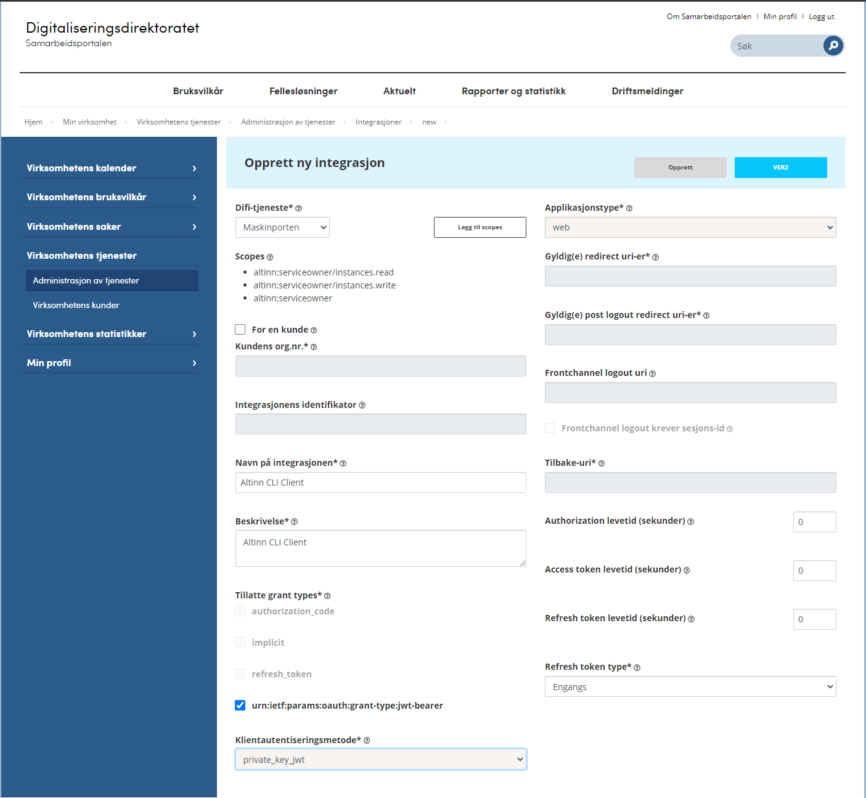The width and height of the screenshot is (866, 798).
Task: Click the Legg til scopes button
Action: (x=480, y=227)
